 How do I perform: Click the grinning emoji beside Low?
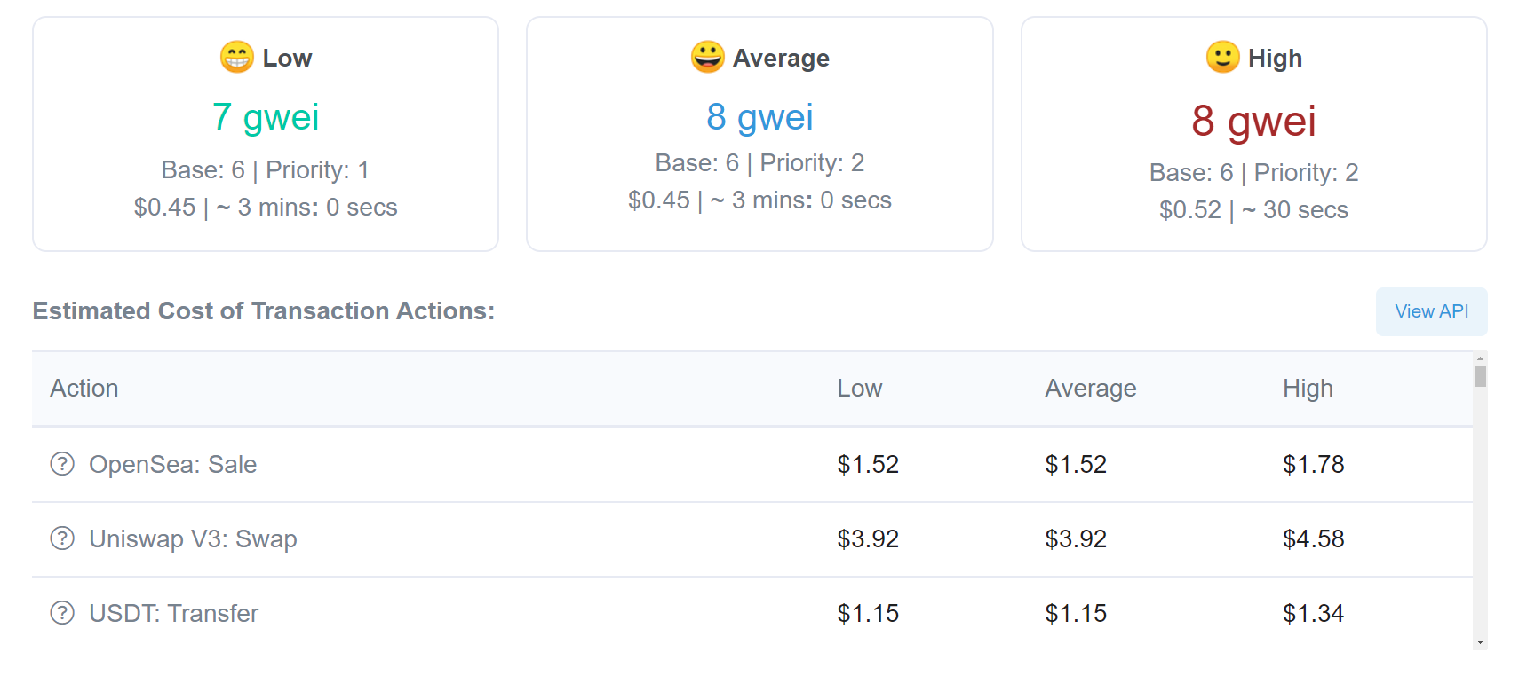(237, 58)
